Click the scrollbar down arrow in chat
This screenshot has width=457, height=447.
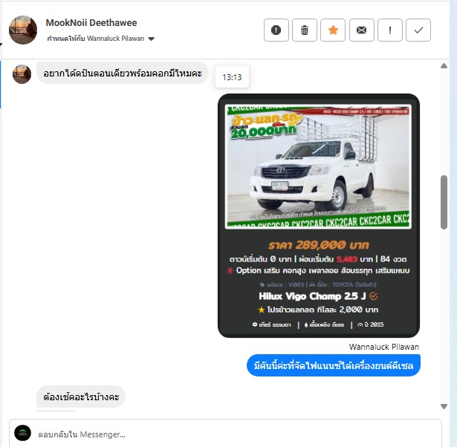444,406
